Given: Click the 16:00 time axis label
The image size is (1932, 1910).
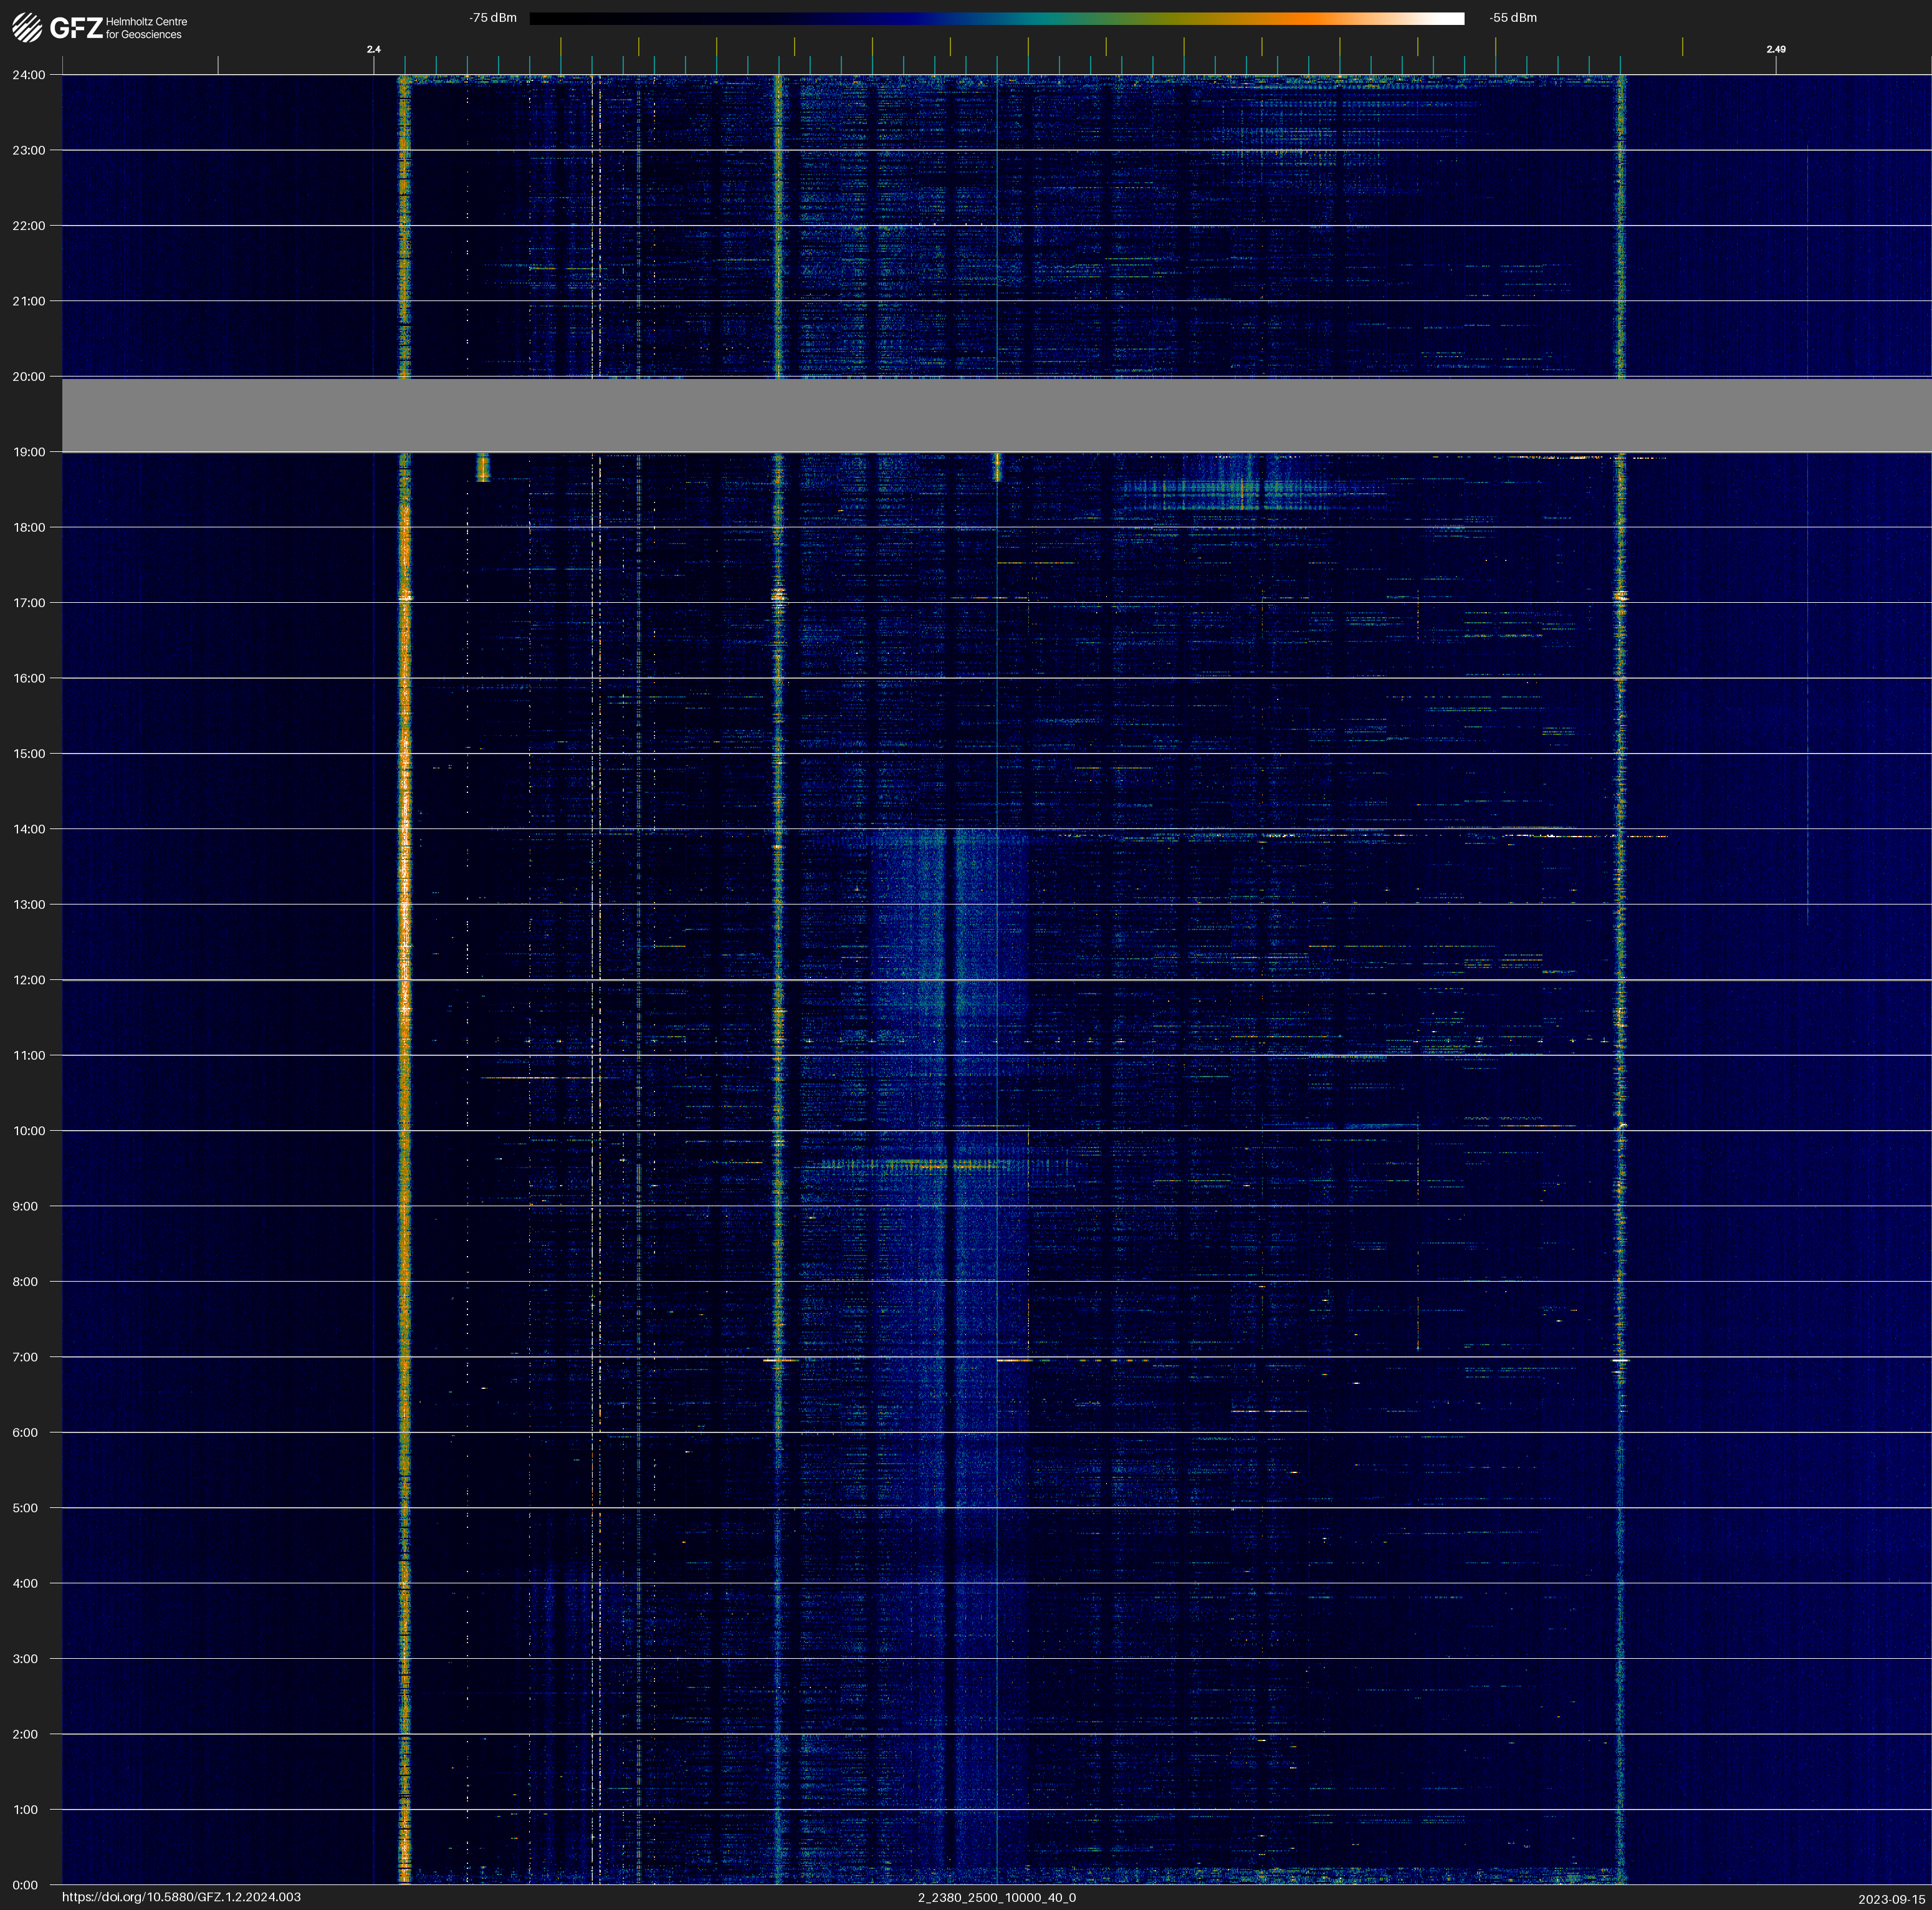Looking at the screenshot, I should [29, 678].
